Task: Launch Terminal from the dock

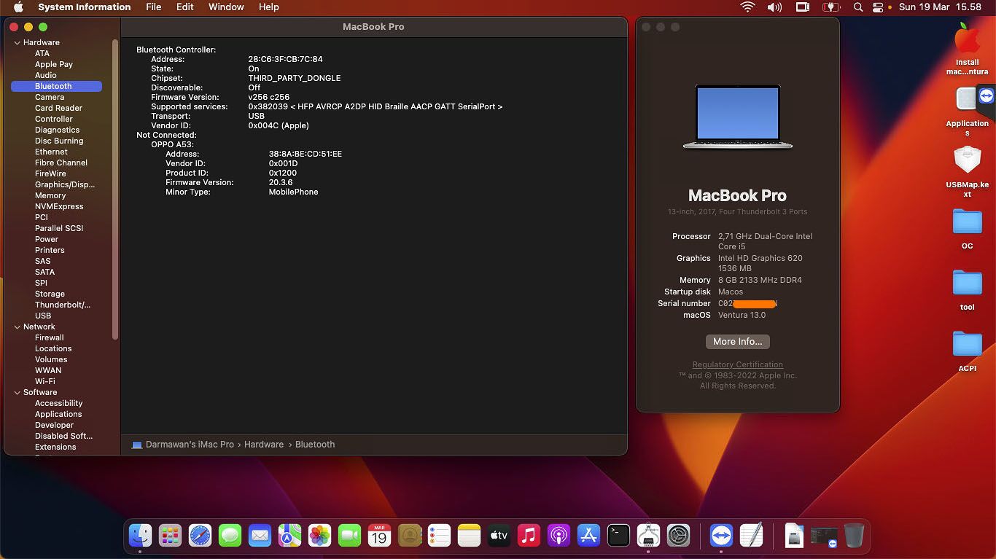Action: click(x=618, y=536)
